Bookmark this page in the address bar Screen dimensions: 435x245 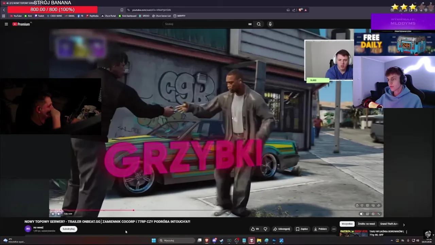click(122, 10)
